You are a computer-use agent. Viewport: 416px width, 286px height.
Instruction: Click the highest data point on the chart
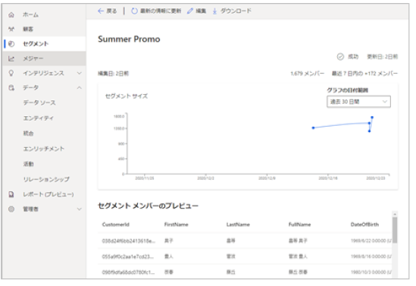click(x=372, y=118)
